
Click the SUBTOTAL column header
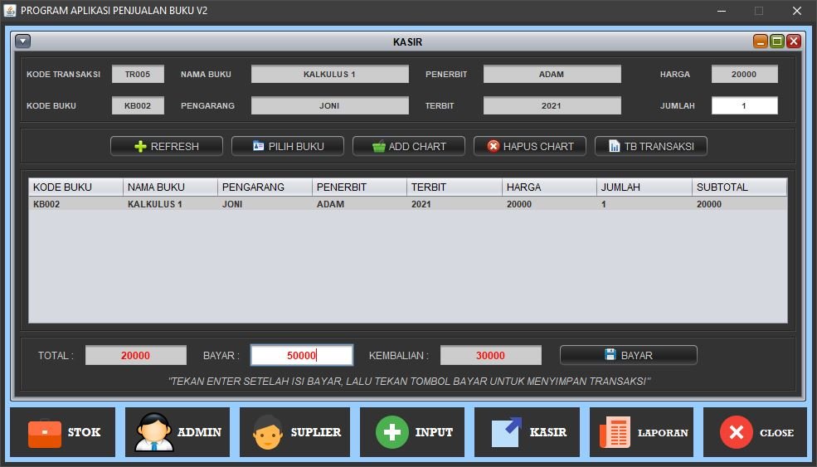click(739, 187)
